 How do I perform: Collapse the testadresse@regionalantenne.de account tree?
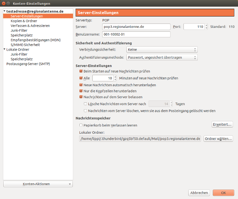point(4,11)
